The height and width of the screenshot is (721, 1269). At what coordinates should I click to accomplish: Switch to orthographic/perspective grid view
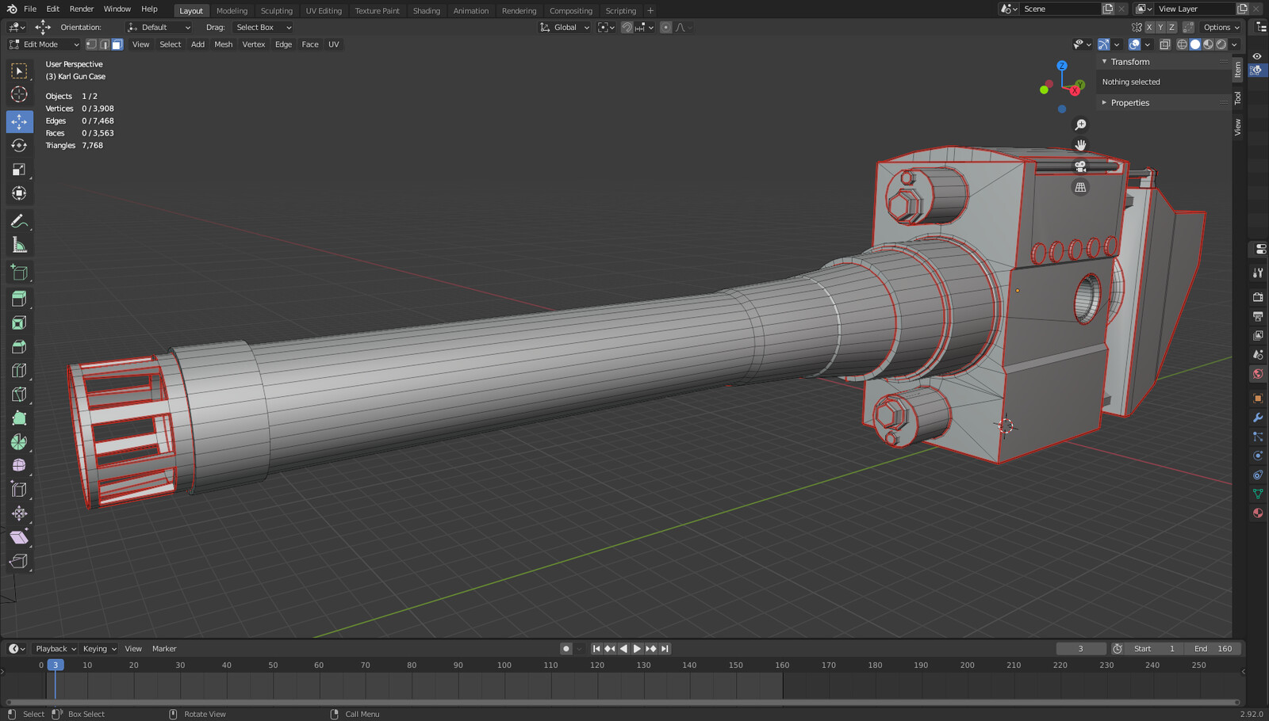[1080, 188]
